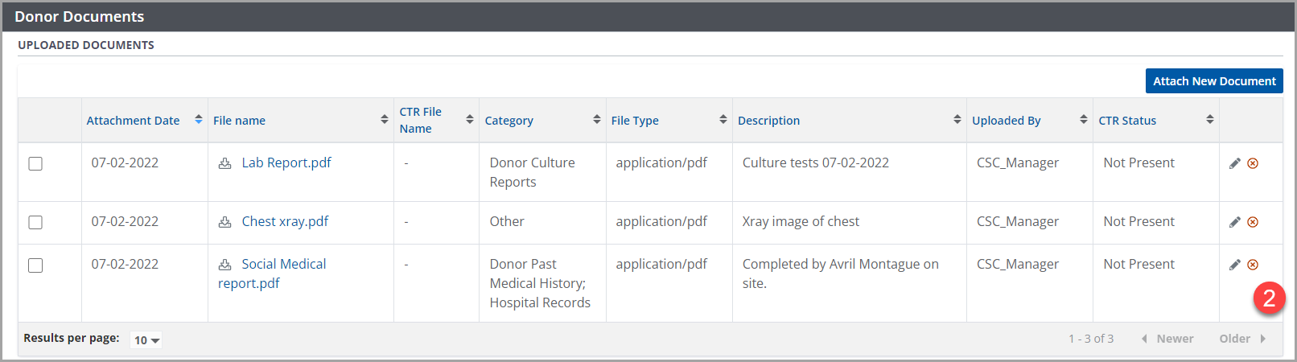The height and width of the screenshot is (362, 1297).
Task: Delete the Lab Report.pdf document
Action: [1253, 163]
